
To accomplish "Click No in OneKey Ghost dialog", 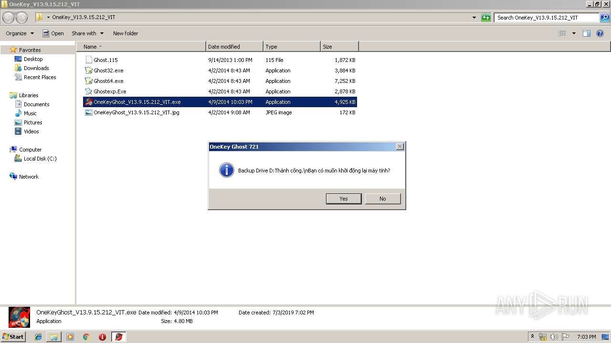I will click(x=383, y=199).
